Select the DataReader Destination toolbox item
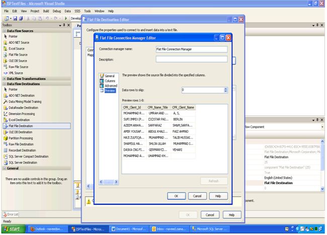 [x=23, y=108]
